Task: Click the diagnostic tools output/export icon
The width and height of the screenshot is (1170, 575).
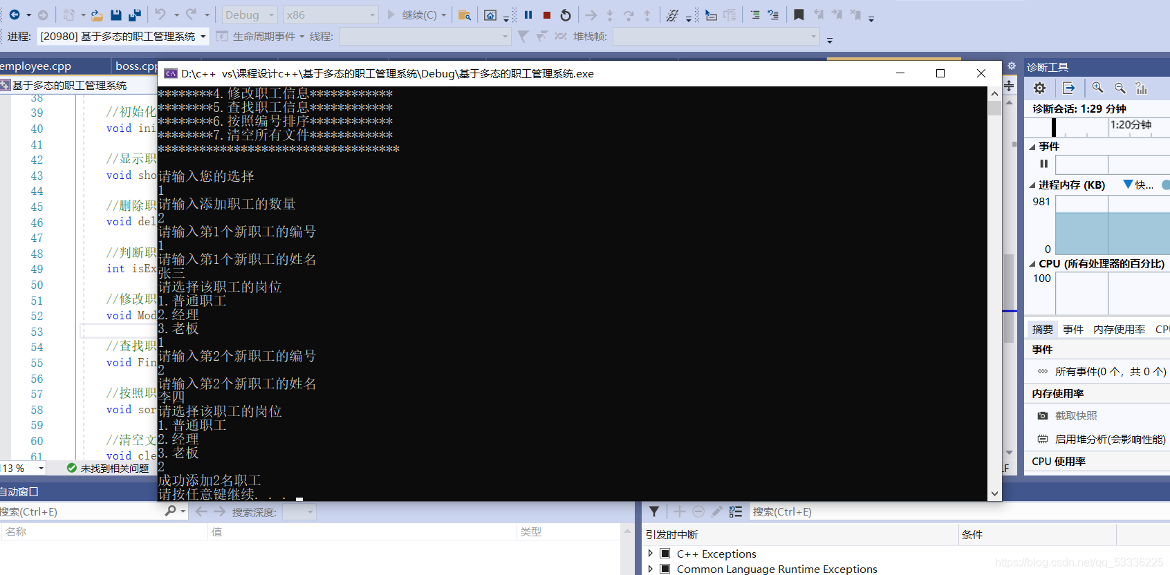Action: click(1068, 88)
